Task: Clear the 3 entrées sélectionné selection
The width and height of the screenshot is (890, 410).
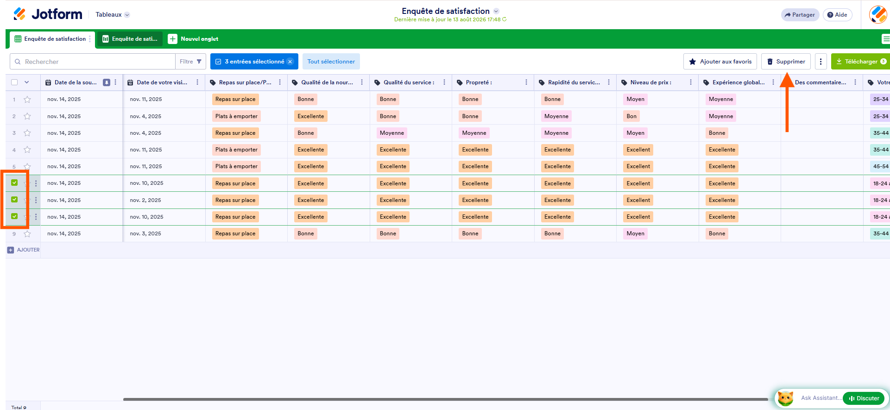Action: [x=290, y=62]
